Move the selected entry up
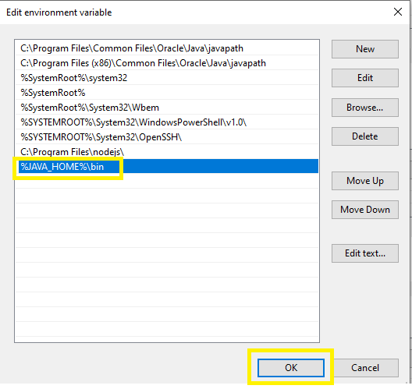Viewport: 412px width, 389px height. 365,181
